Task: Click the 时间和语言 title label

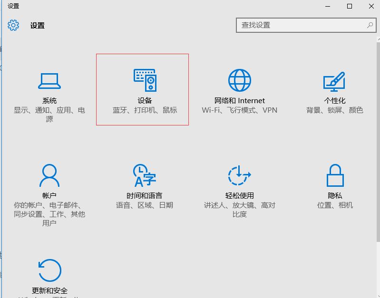Action: click(x=145, y=195)
